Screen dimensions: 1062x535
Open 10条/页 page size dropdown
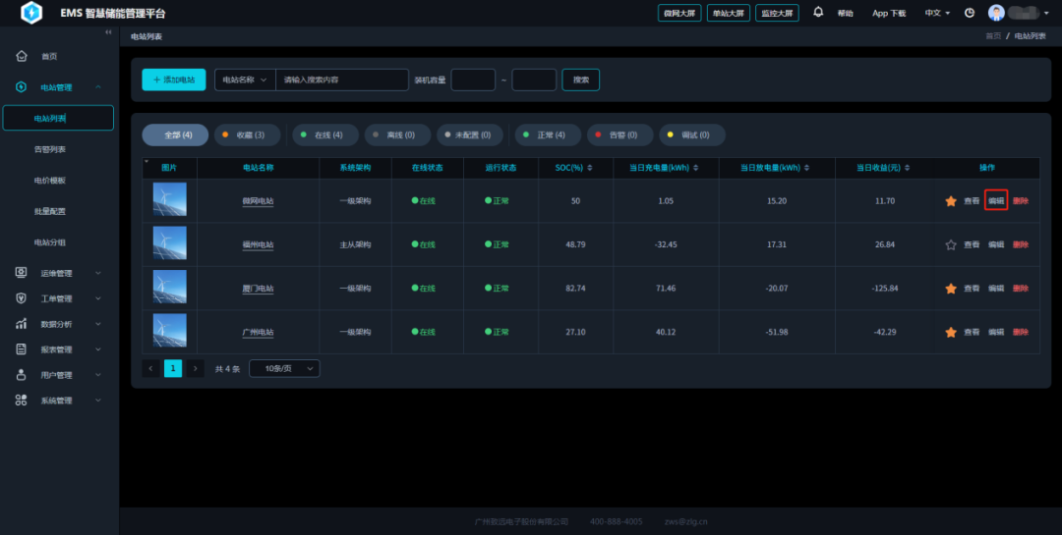tap(284, 369)
